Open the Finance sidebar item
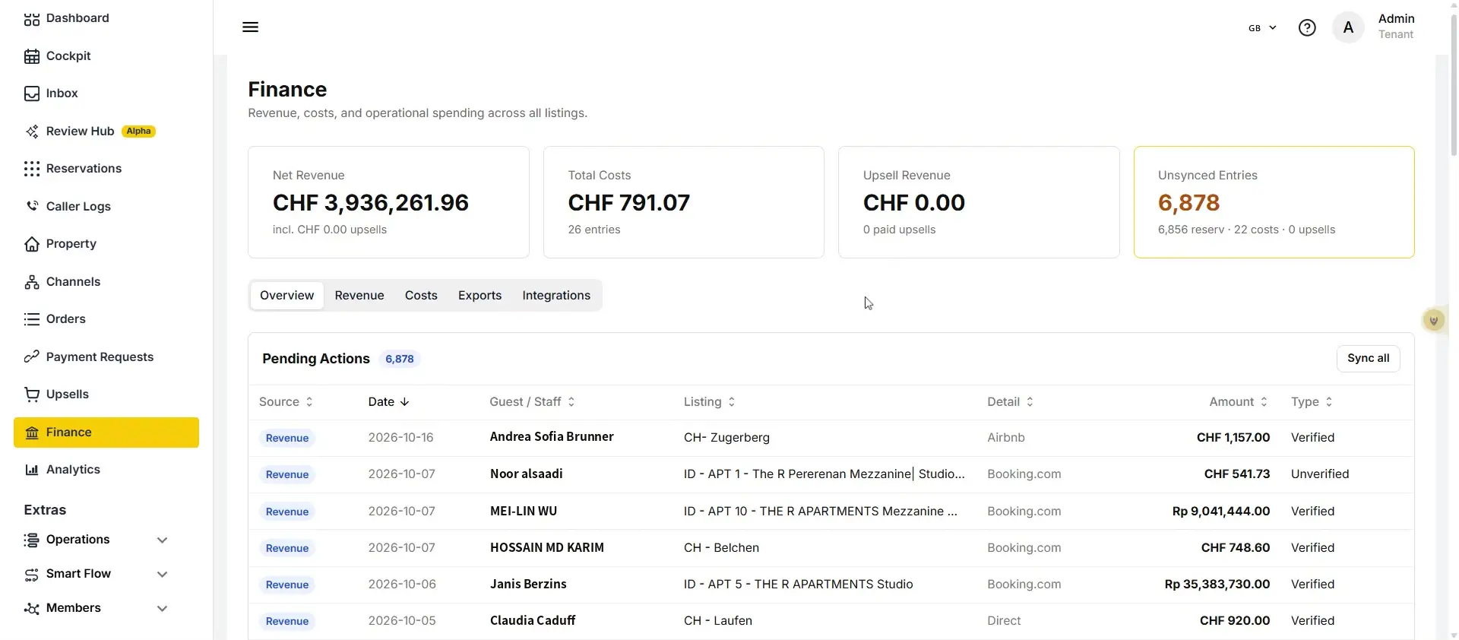The width and height of the screenshot is (1459, 640). 106,432
